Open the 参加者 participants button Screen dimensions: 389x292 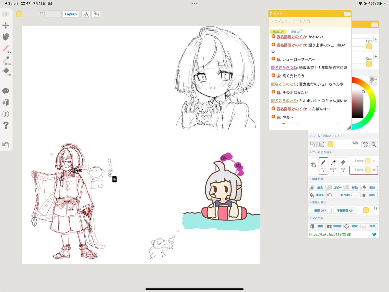point(334,226)
